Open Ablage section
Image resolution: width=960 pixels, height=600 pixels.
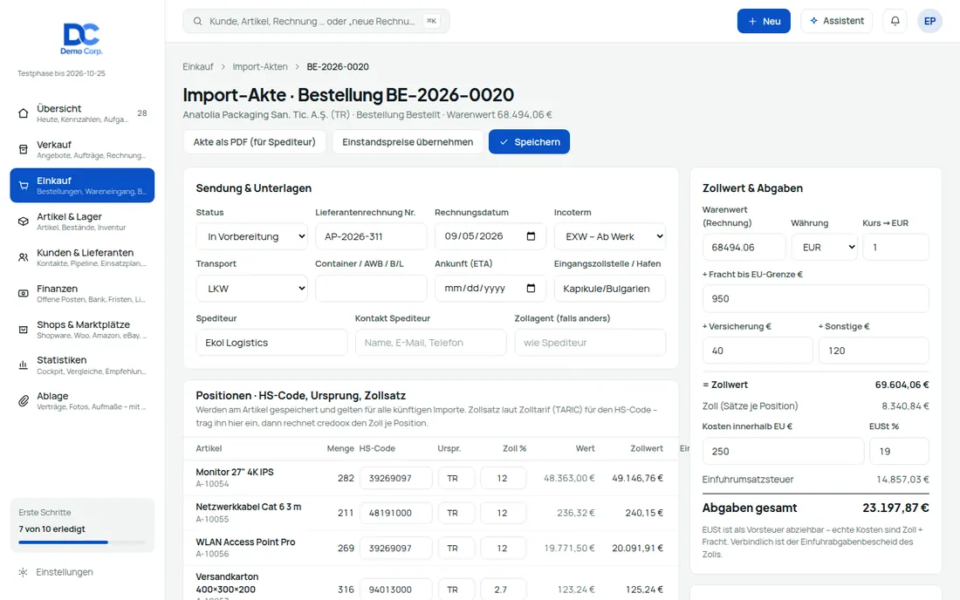(82, 401)
